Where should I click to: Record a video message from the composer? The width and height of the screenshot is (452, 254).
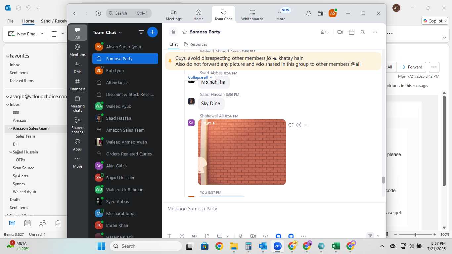pos(253,236)
